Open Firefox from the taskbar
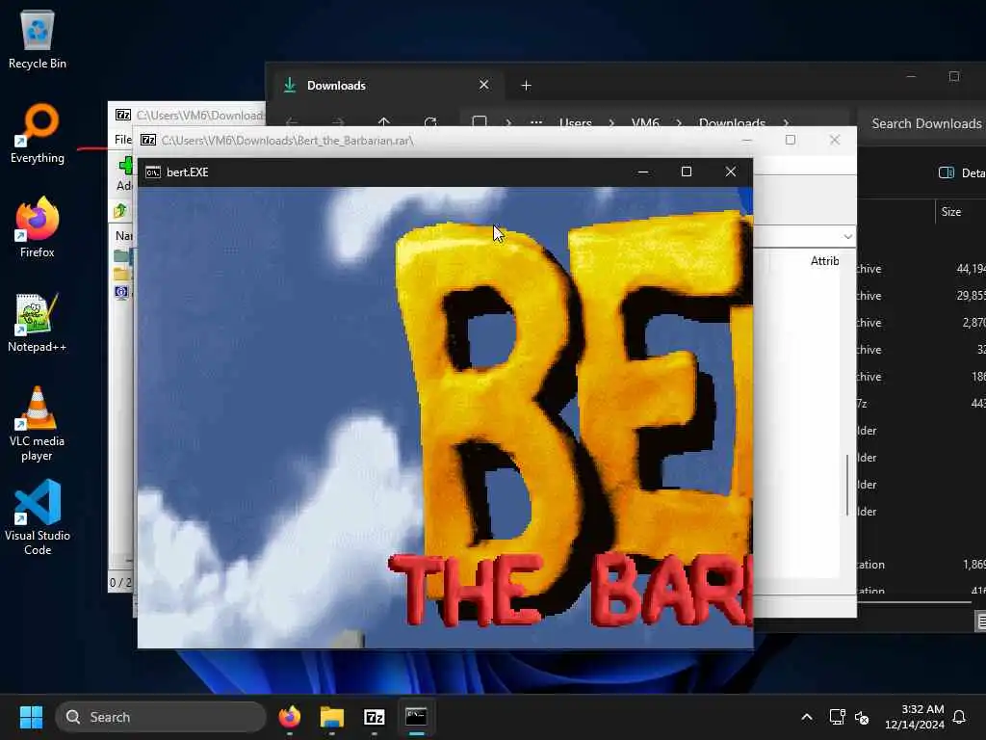The height and width of the screenshot is (740, 986). point(290,717)
